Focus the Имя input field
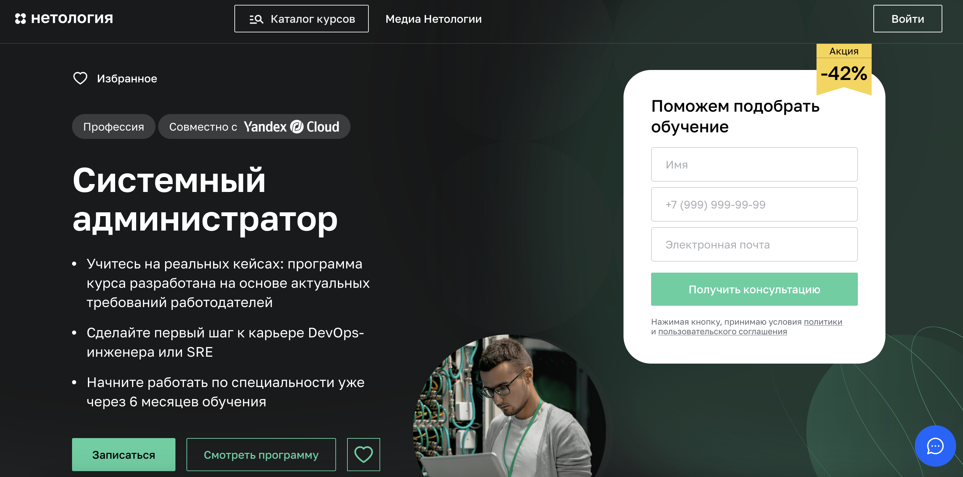Image resolution: width=963 pixels, height=477 pixels. 754,164
